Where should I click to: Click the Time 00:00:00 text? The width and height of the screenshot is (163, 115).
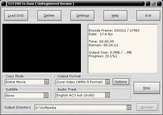(101, 41)
